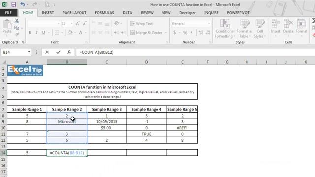Screen dimensions: 315x177
Task: Align text to middle
Action: click(100, 23)
